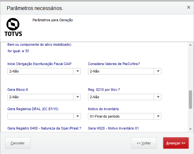Click 'Parâmetros necessários.' title text
This screenshot has height=154, width=194.
pyautogui.click(x=35, y=8)
